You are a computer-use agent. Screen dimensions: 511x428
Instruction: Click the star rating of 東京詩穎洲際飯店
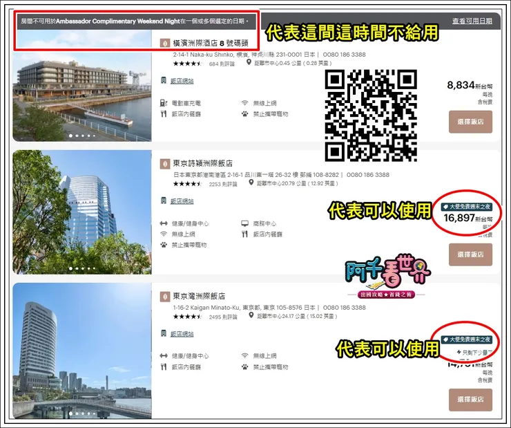(188, 184)
